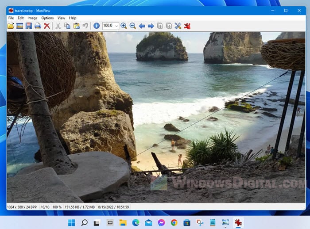Cut the selection with the scissors icon

pyautogui.click(x=58, y=26)
